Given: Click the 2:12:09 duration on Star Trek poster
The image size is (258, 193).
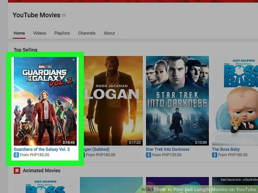Looking at the screenshot, I should click(201, 142).
